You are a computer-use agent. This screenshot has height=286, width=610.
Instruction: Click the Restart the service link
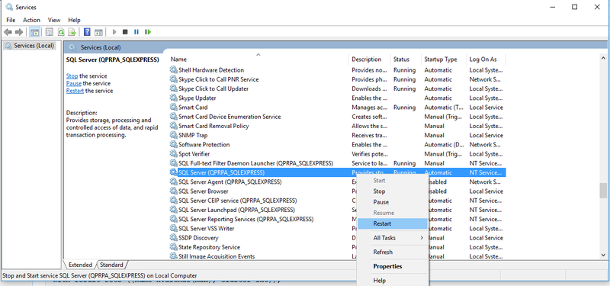coord(75,91)
